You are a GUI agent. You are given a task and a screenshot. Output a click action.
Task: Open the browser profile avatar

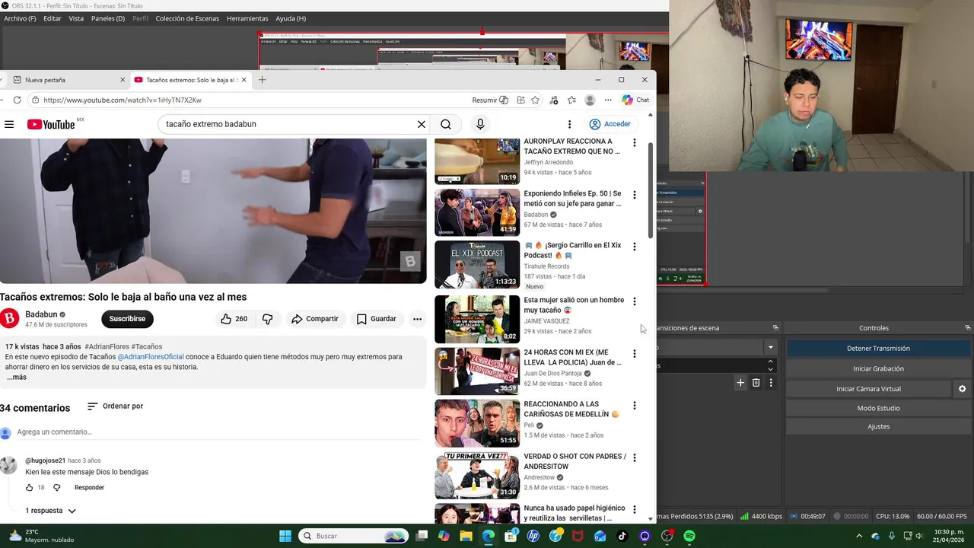(590, 100)
